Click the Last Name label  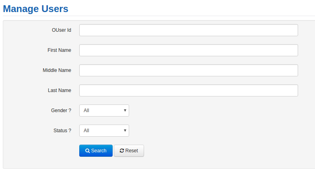[60, 90]
